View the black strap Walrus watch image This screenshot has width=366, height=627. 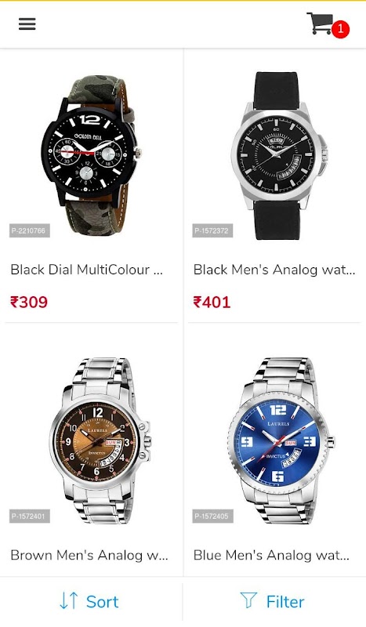279,155
